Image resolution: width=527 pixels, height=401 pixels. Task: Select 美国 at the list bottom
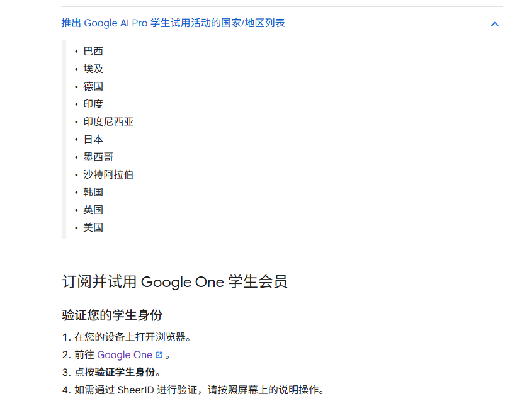pos(93,227)
